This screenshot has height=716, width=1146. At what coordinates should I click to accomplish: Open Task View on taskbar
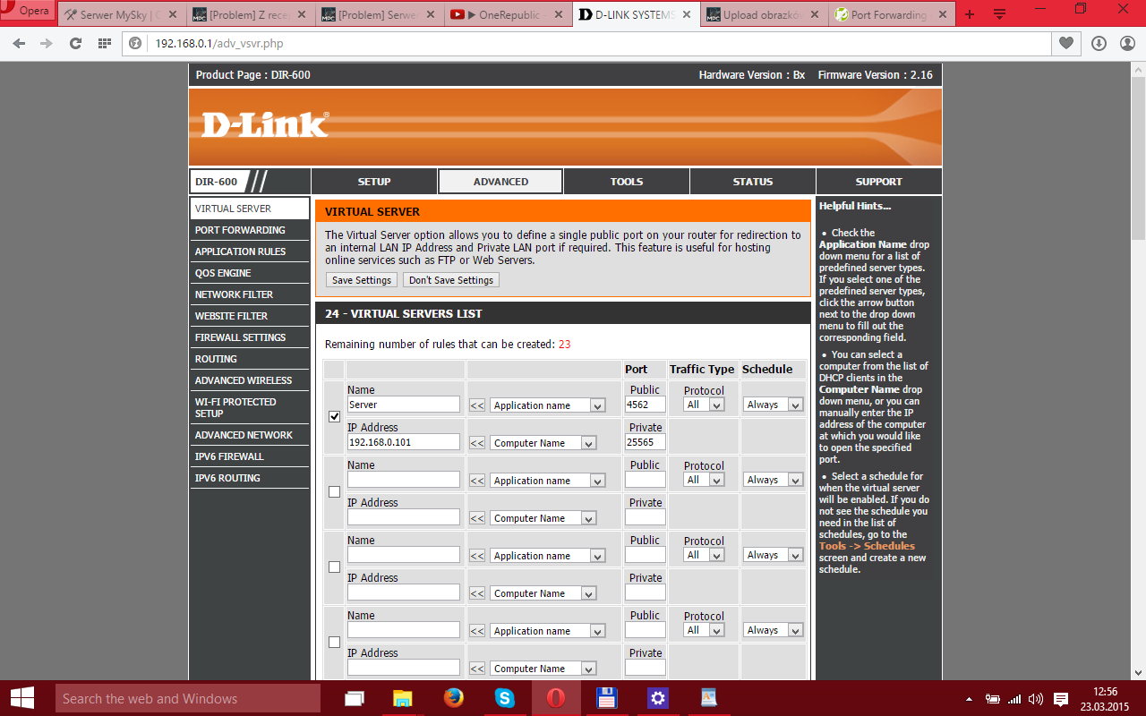click(x=355, y=698)
